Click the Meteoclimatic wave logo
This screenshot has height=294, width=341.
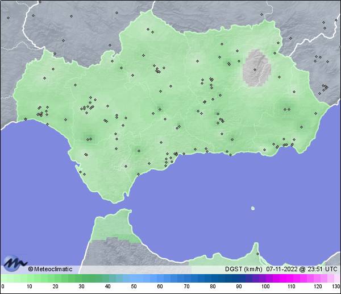click(x=14, y=263)
